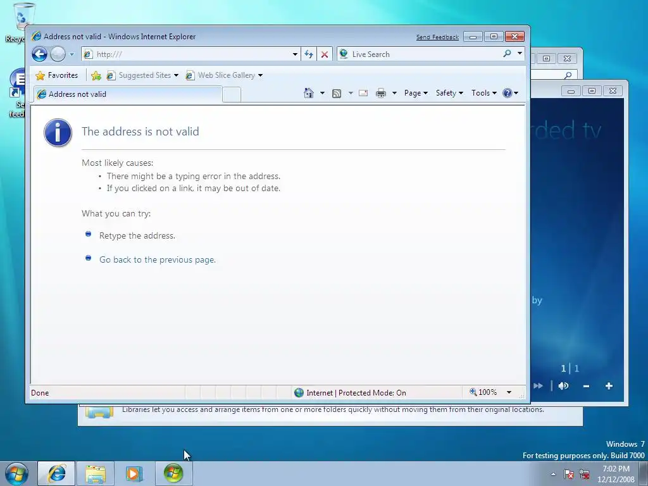Expand the Feeds dropdown arrow
648x486 pixels.
tap(351, 93)
